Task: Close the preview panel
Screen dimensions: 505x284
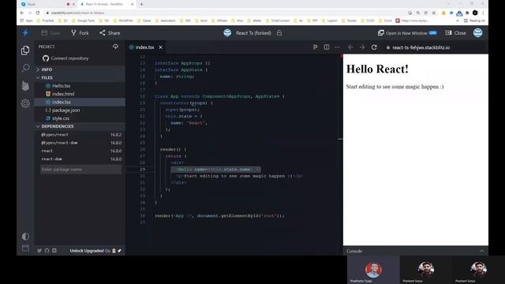Action: tap(456, 33)
